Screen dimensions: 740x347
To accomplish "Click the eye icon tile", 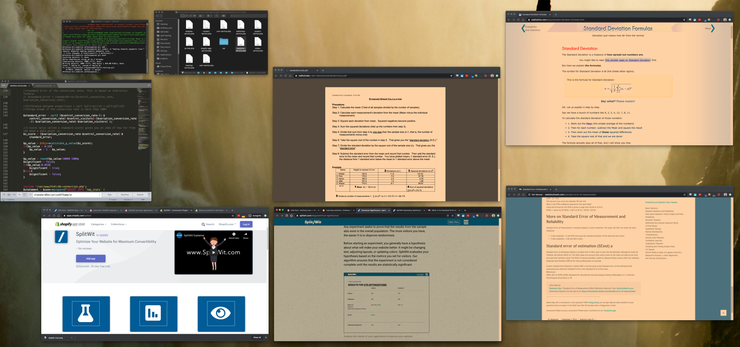I will pyautogui.click(x=221, y=314).
